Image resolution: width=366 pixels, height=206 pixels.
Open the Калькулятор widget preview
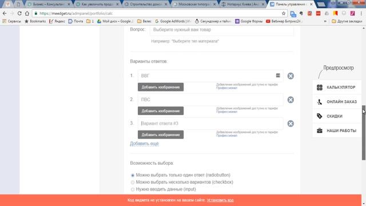click(x=337, y=88)
